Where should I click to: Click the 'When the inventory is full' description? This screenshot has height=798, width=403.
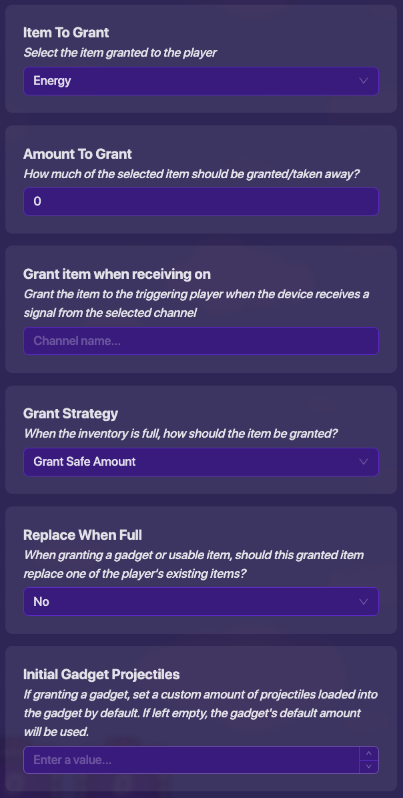point(181,434)
